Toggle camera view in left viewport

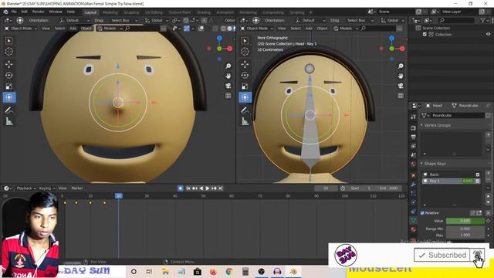228,86
